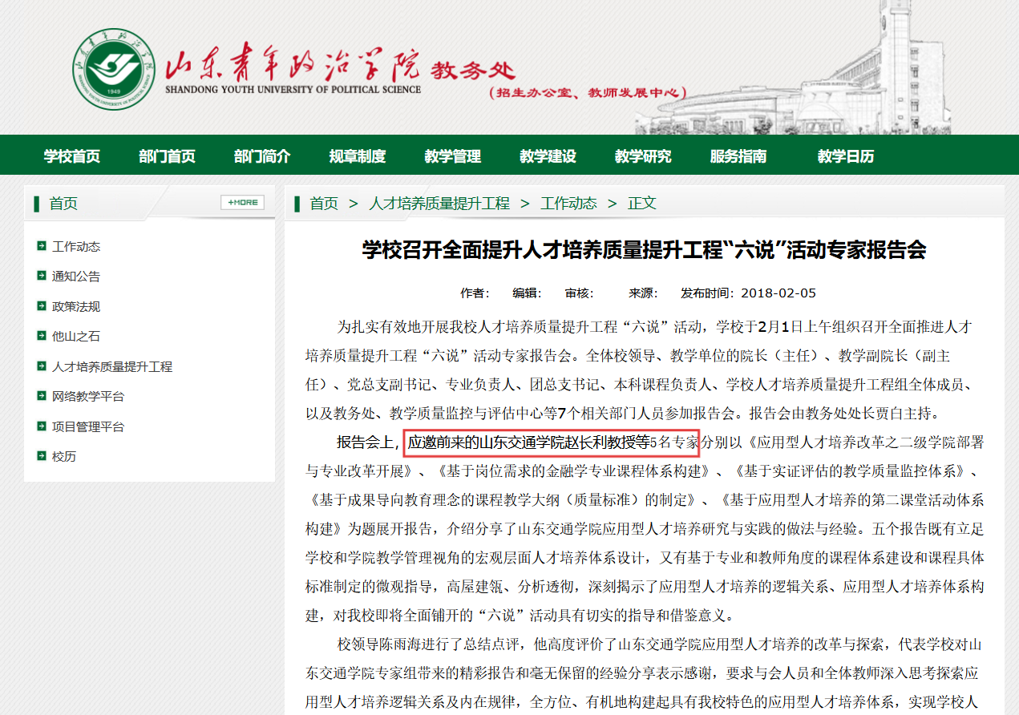
Task: Click arrow icon beside 通知公告 in sidebar
Action: [42, 276]
